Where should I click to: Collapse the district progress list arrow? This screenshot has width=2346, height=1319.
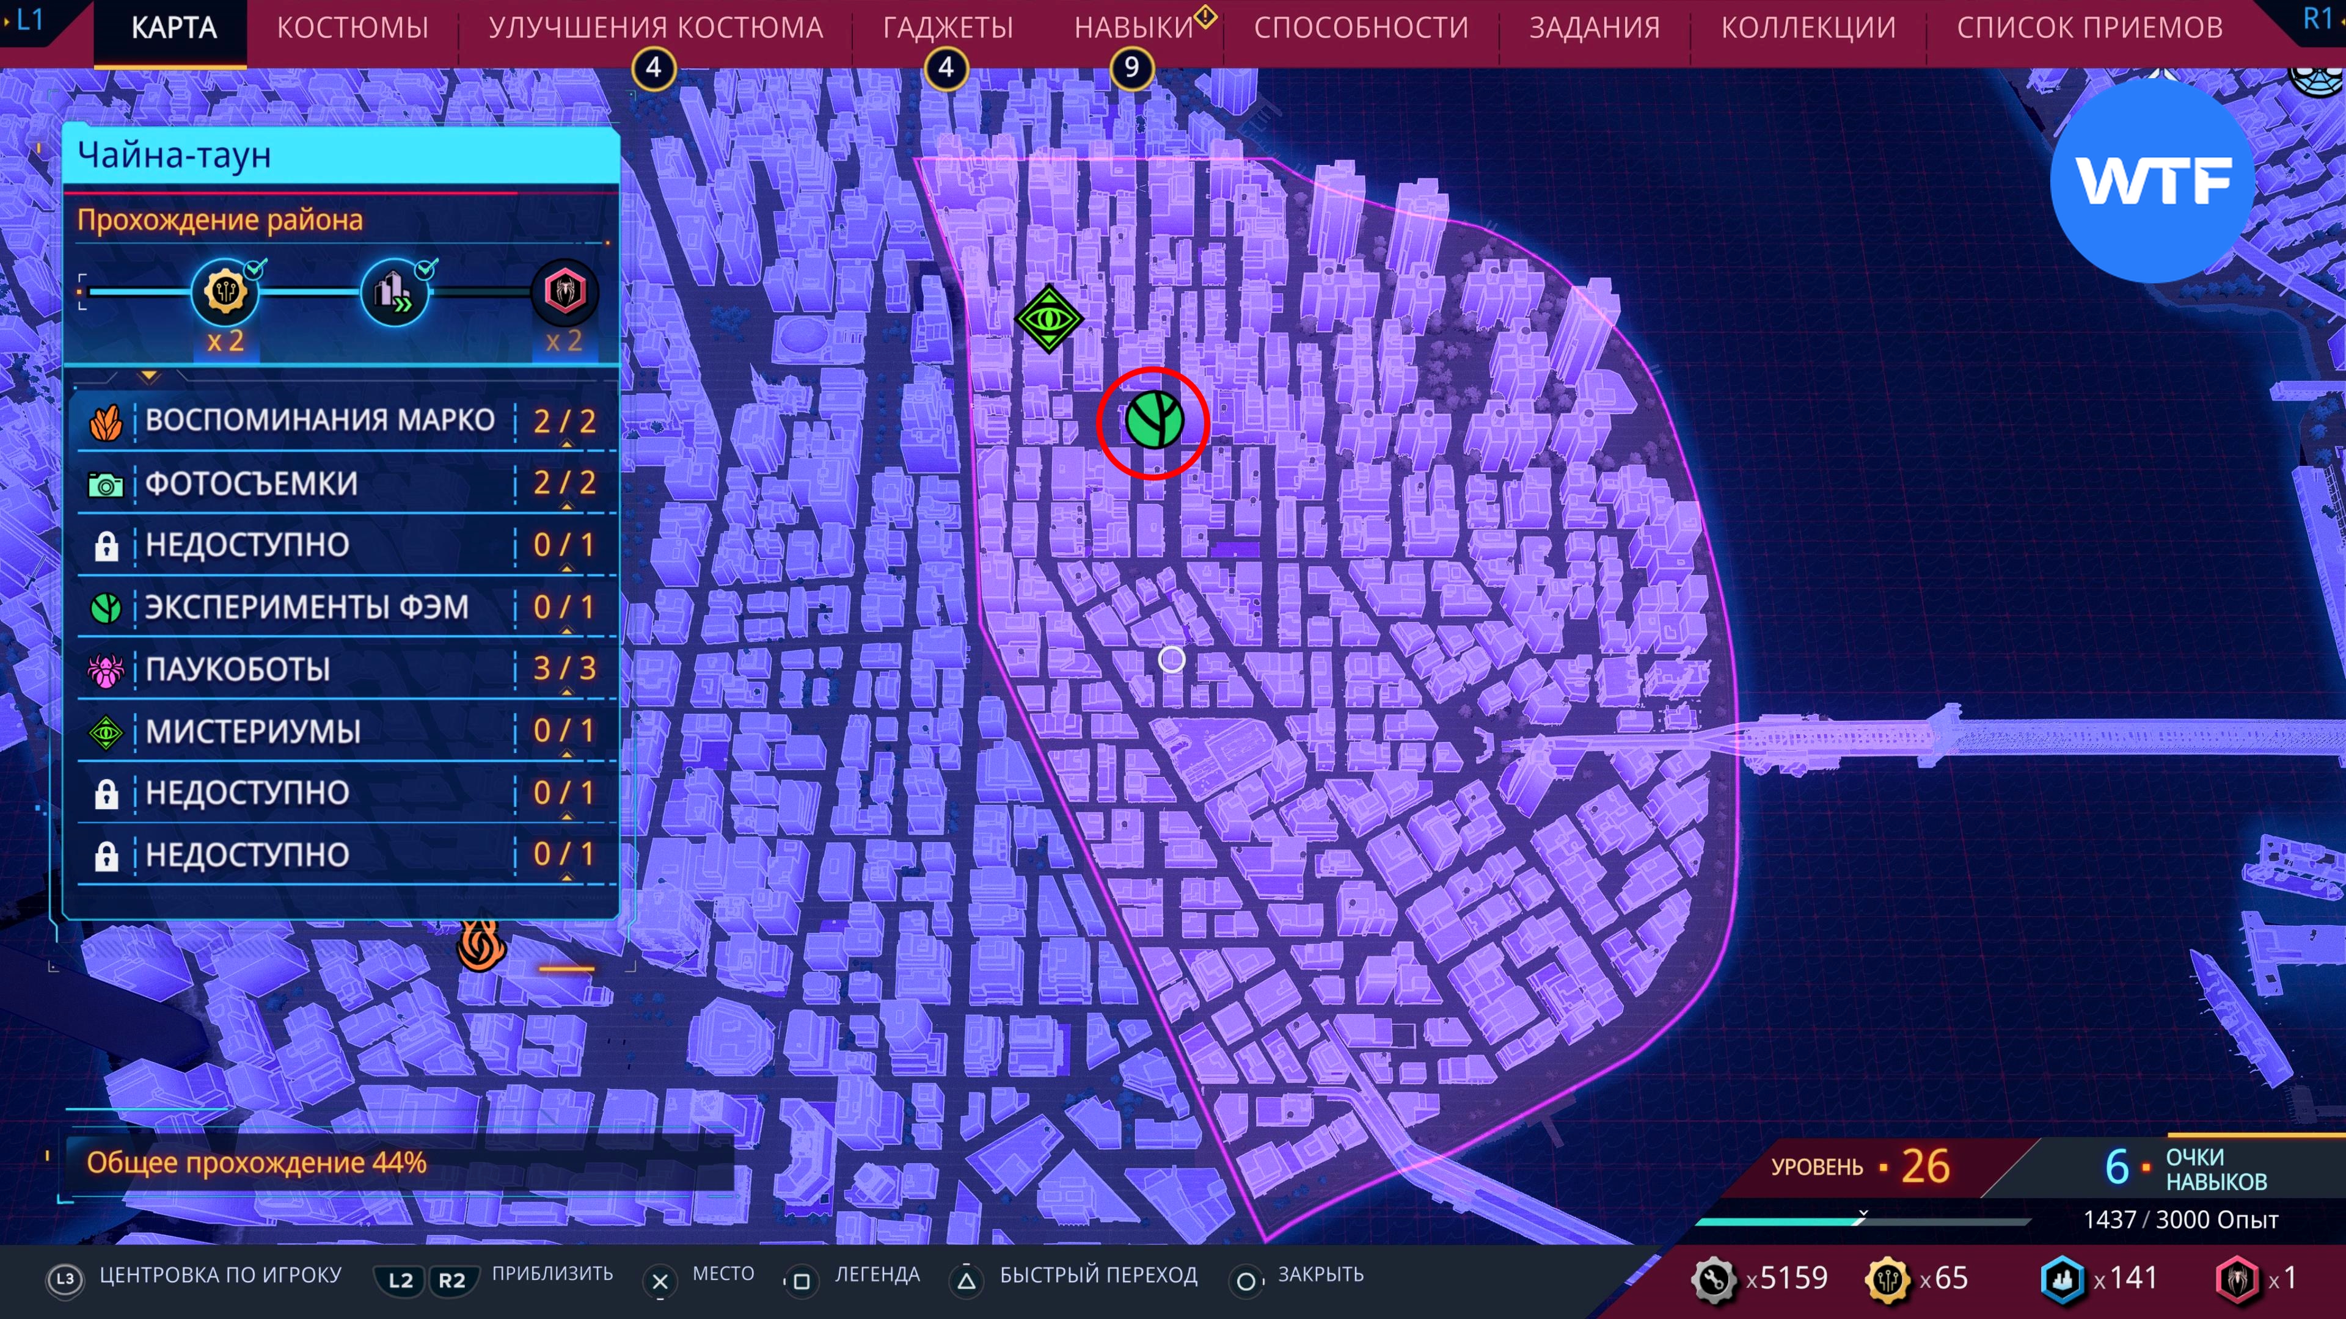(x=149, y=376)
